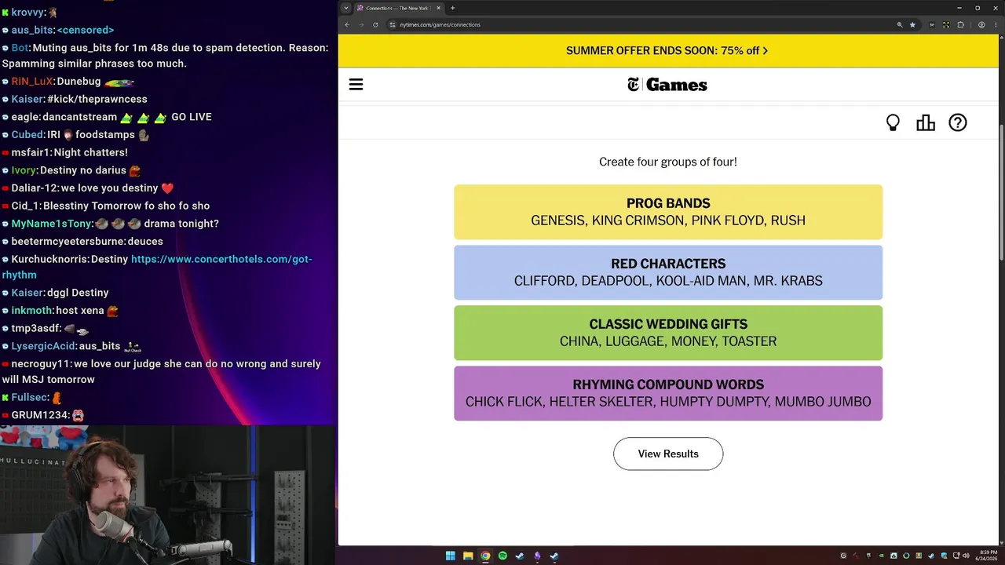
Task: Open the browser Extensions puzzle icon
Action: tap(960, 24)
